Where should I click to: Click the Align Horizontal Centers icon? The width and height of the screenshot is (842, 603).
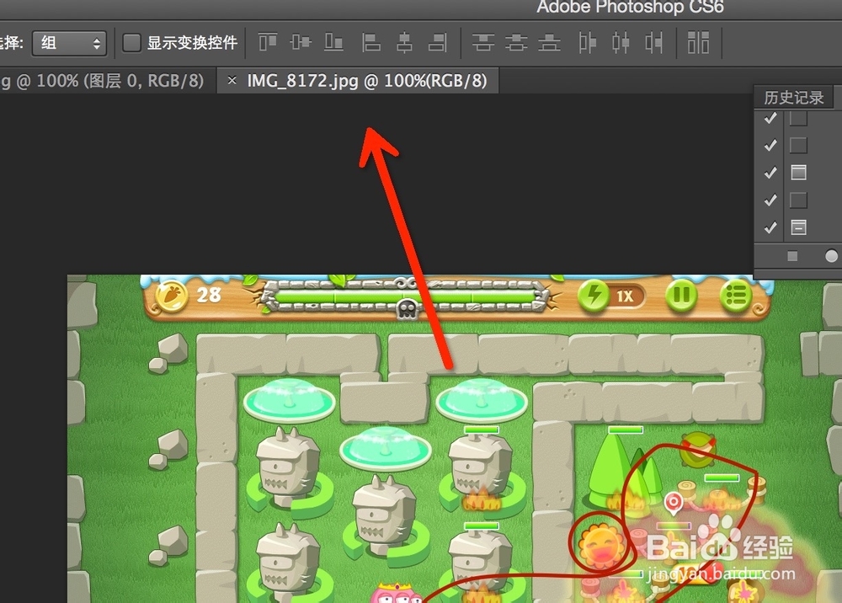[404, 42]
